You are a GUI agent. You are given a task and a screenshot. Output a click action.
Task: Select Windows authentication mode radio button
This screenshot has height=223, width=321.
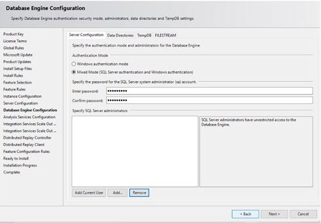[74, 64]
